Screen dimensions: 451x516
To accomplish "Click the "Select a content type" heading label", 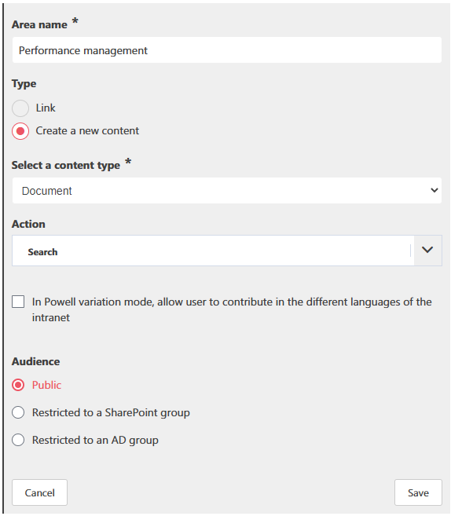I will [x=66, y=165].
